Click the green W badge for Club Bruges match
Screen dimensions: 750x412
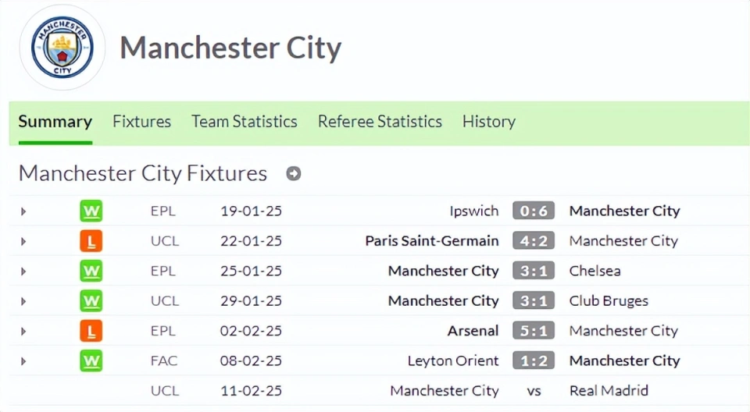91,300
